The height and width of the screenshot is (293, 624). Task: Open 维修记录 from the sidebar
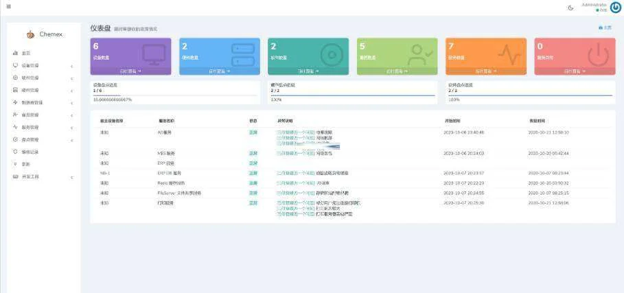tap(30, 152)
